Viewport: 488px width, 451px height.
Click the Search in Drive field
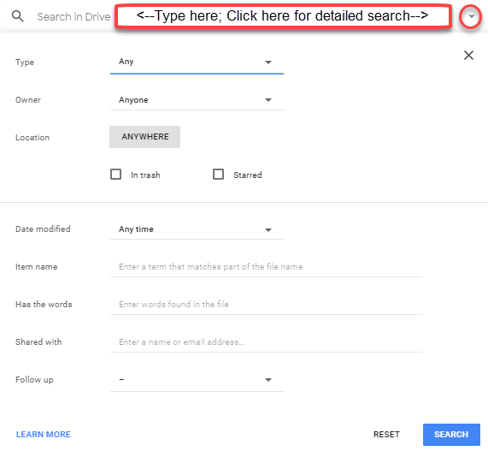73,16
